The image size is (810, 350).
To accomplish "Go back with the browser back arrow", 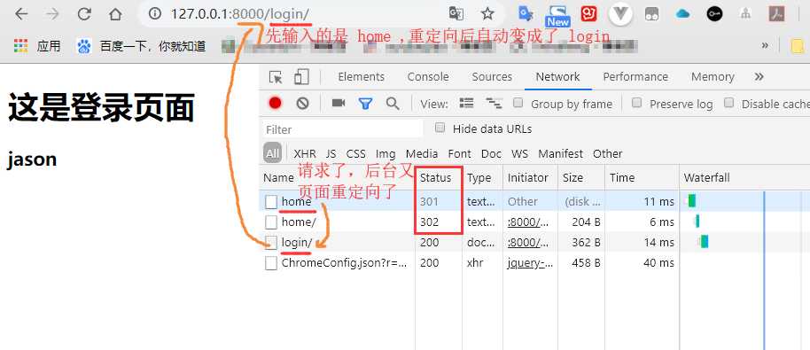I will 21,14.
